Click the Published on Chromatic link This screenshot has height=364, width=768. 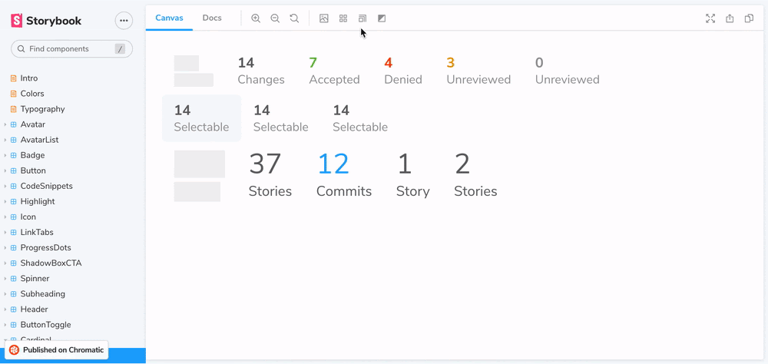[57, 350]
